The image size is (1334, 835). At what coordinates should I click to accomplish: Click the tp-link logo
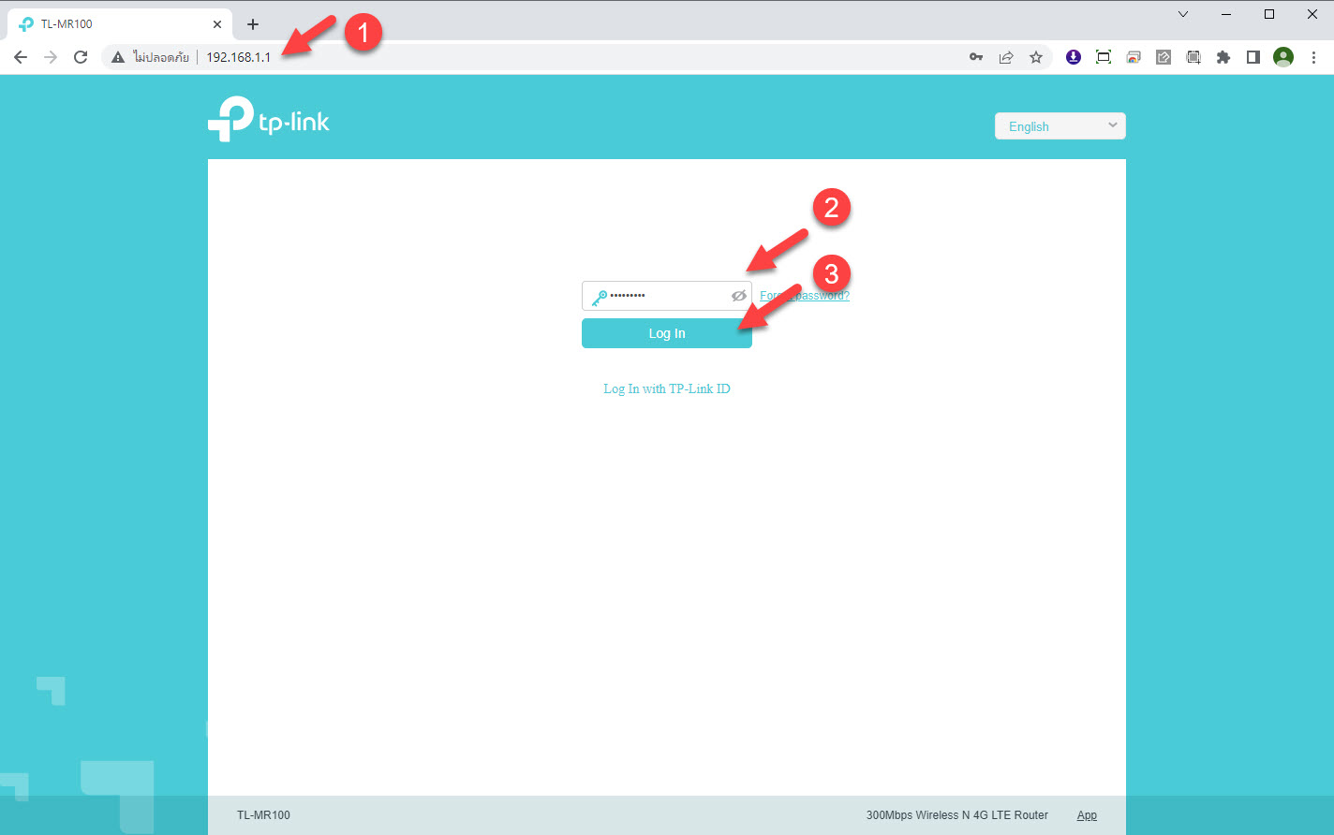pyautogui.click(x=269, y=119)
